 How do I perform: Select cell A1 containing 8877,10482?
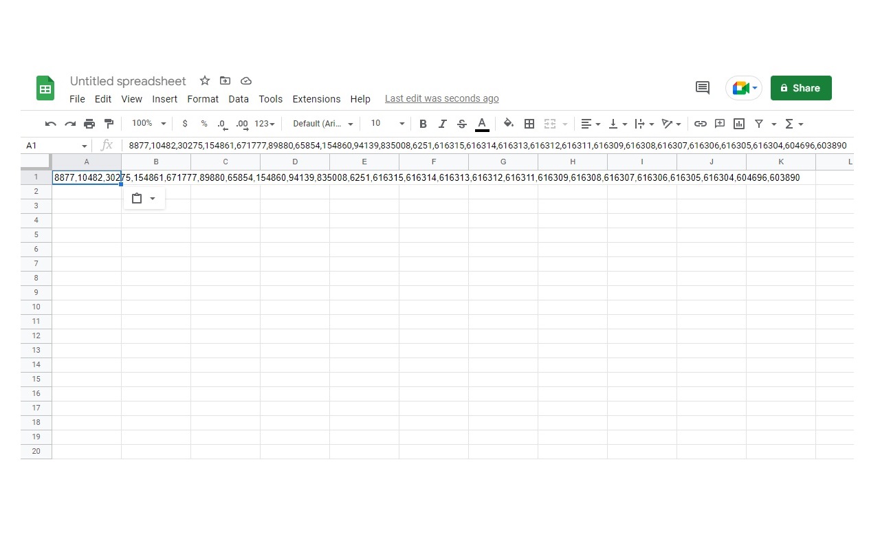pos(87,177)
